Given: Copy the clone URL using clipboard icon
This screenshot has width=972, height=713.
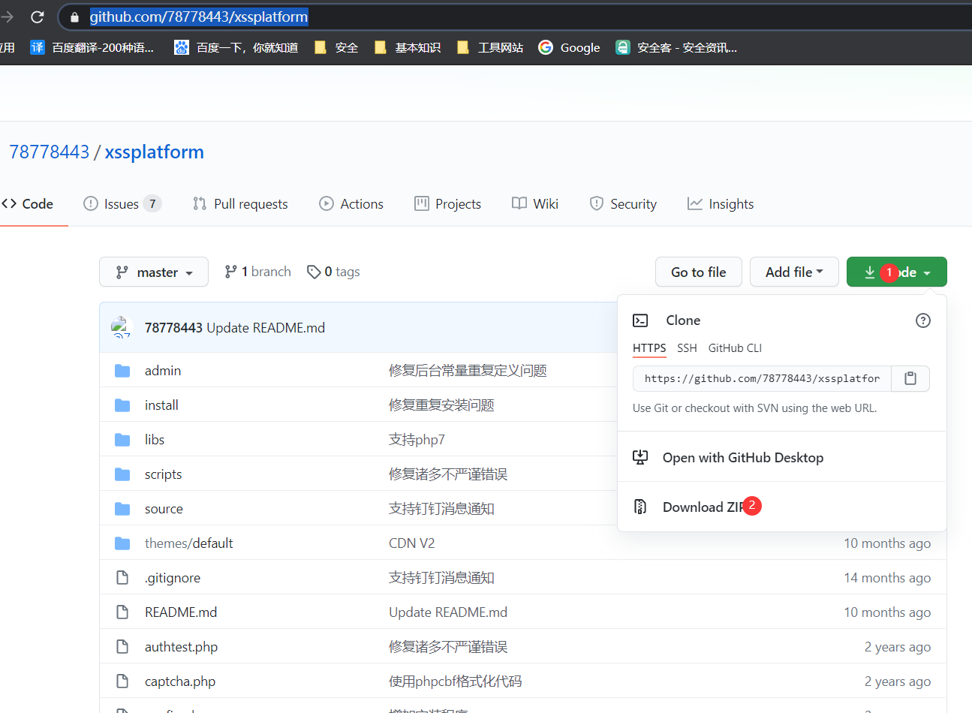Looking at the screenshot, I should pyautogui.click(x=910, y=378).
